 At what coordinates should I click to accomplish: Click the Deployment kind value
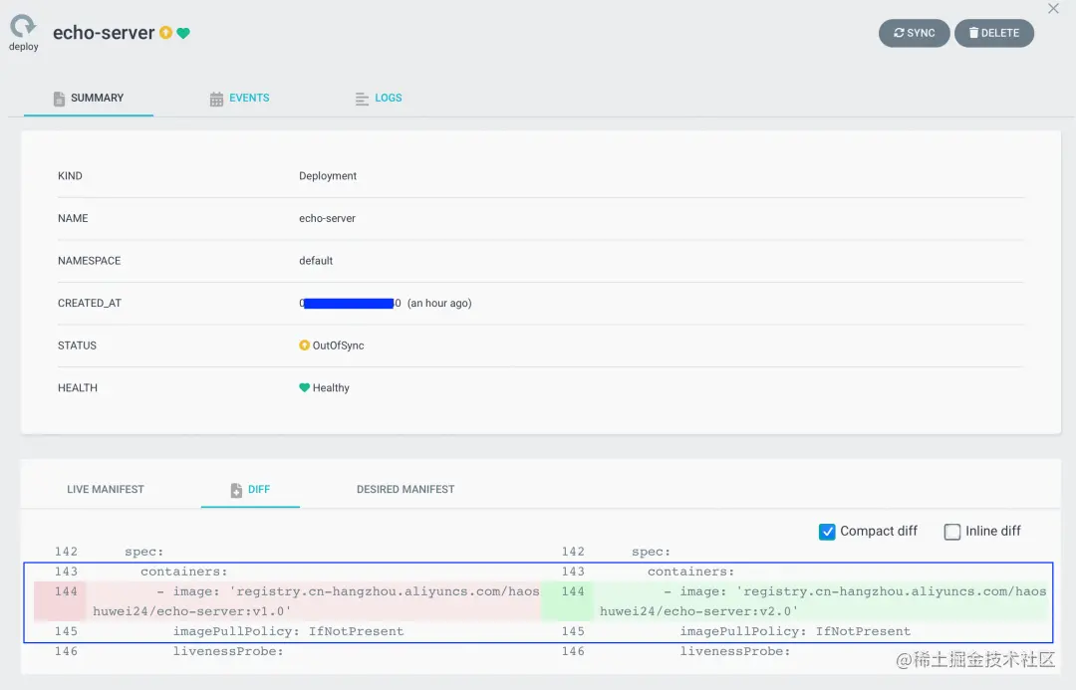[x=328, y=175]
